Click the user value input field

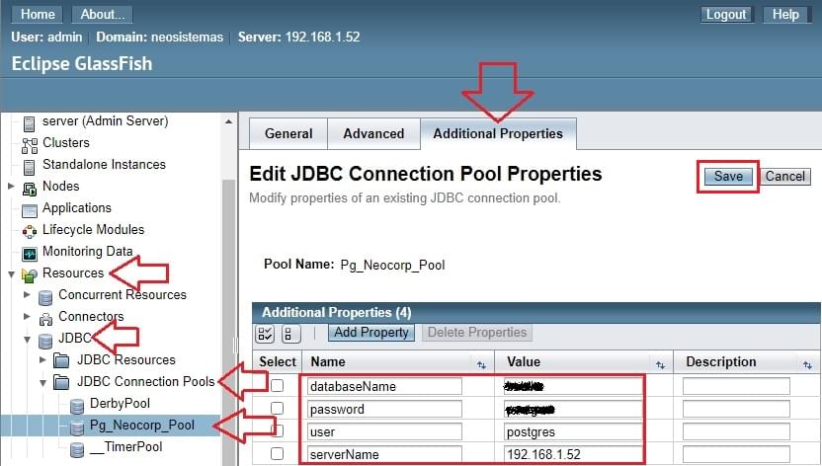569,431
